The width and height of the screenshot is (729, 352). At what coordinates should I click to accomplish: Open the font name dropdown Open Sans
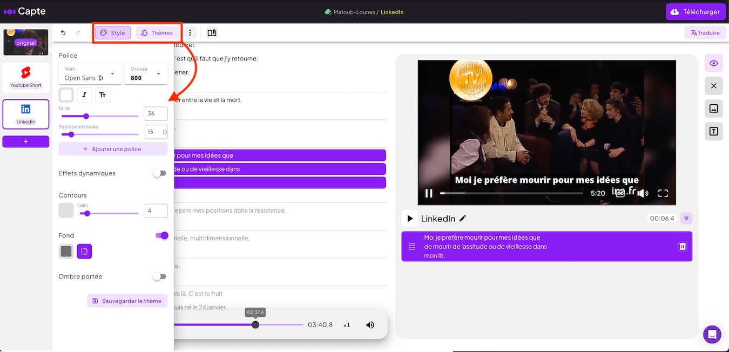(x=90, y=74)
